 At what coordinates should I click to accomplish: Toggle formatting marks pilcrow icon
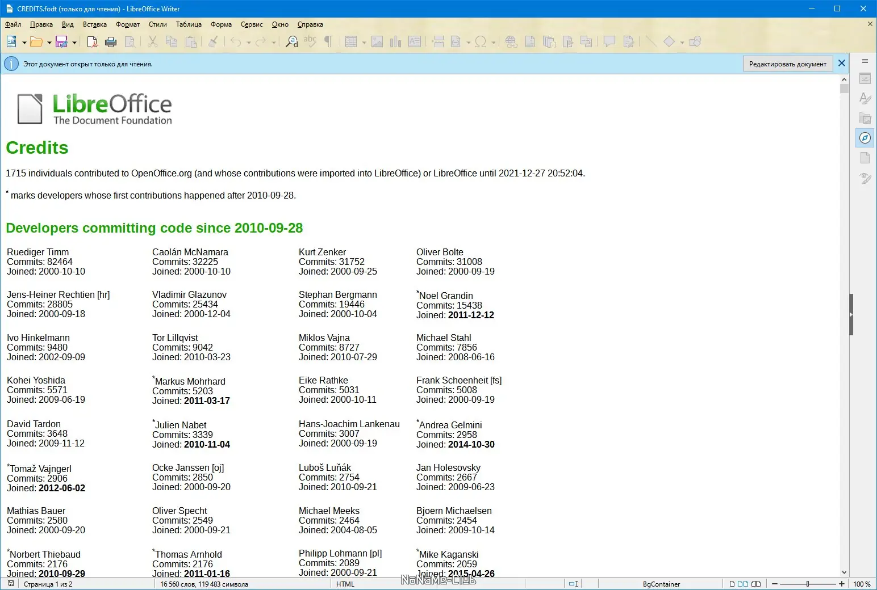[328, 41]
